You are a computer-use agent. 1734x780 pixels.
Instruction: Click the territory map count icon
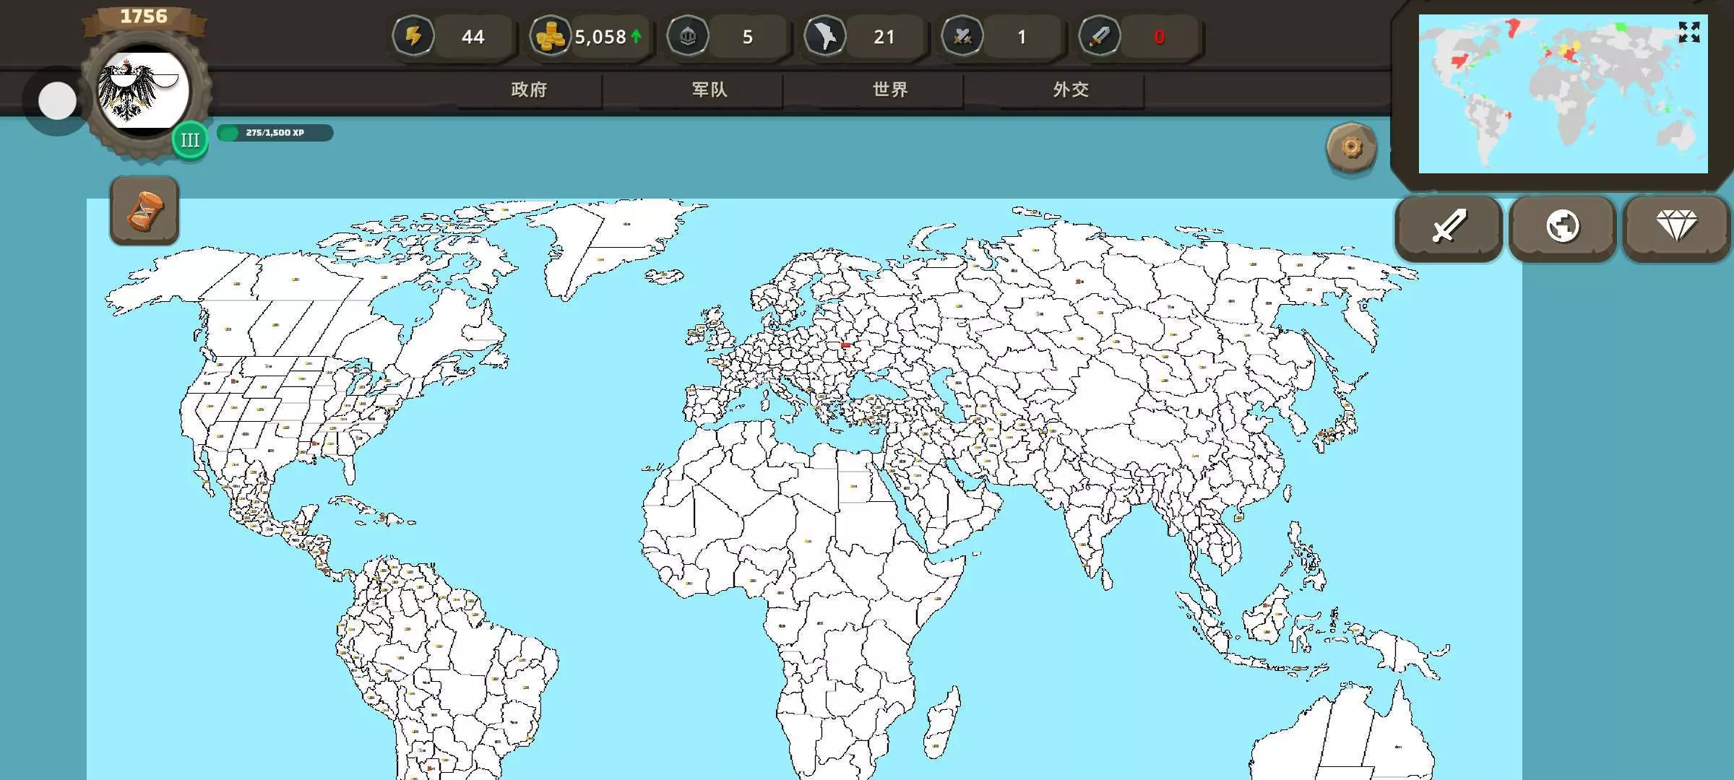[x=824, y=36]
